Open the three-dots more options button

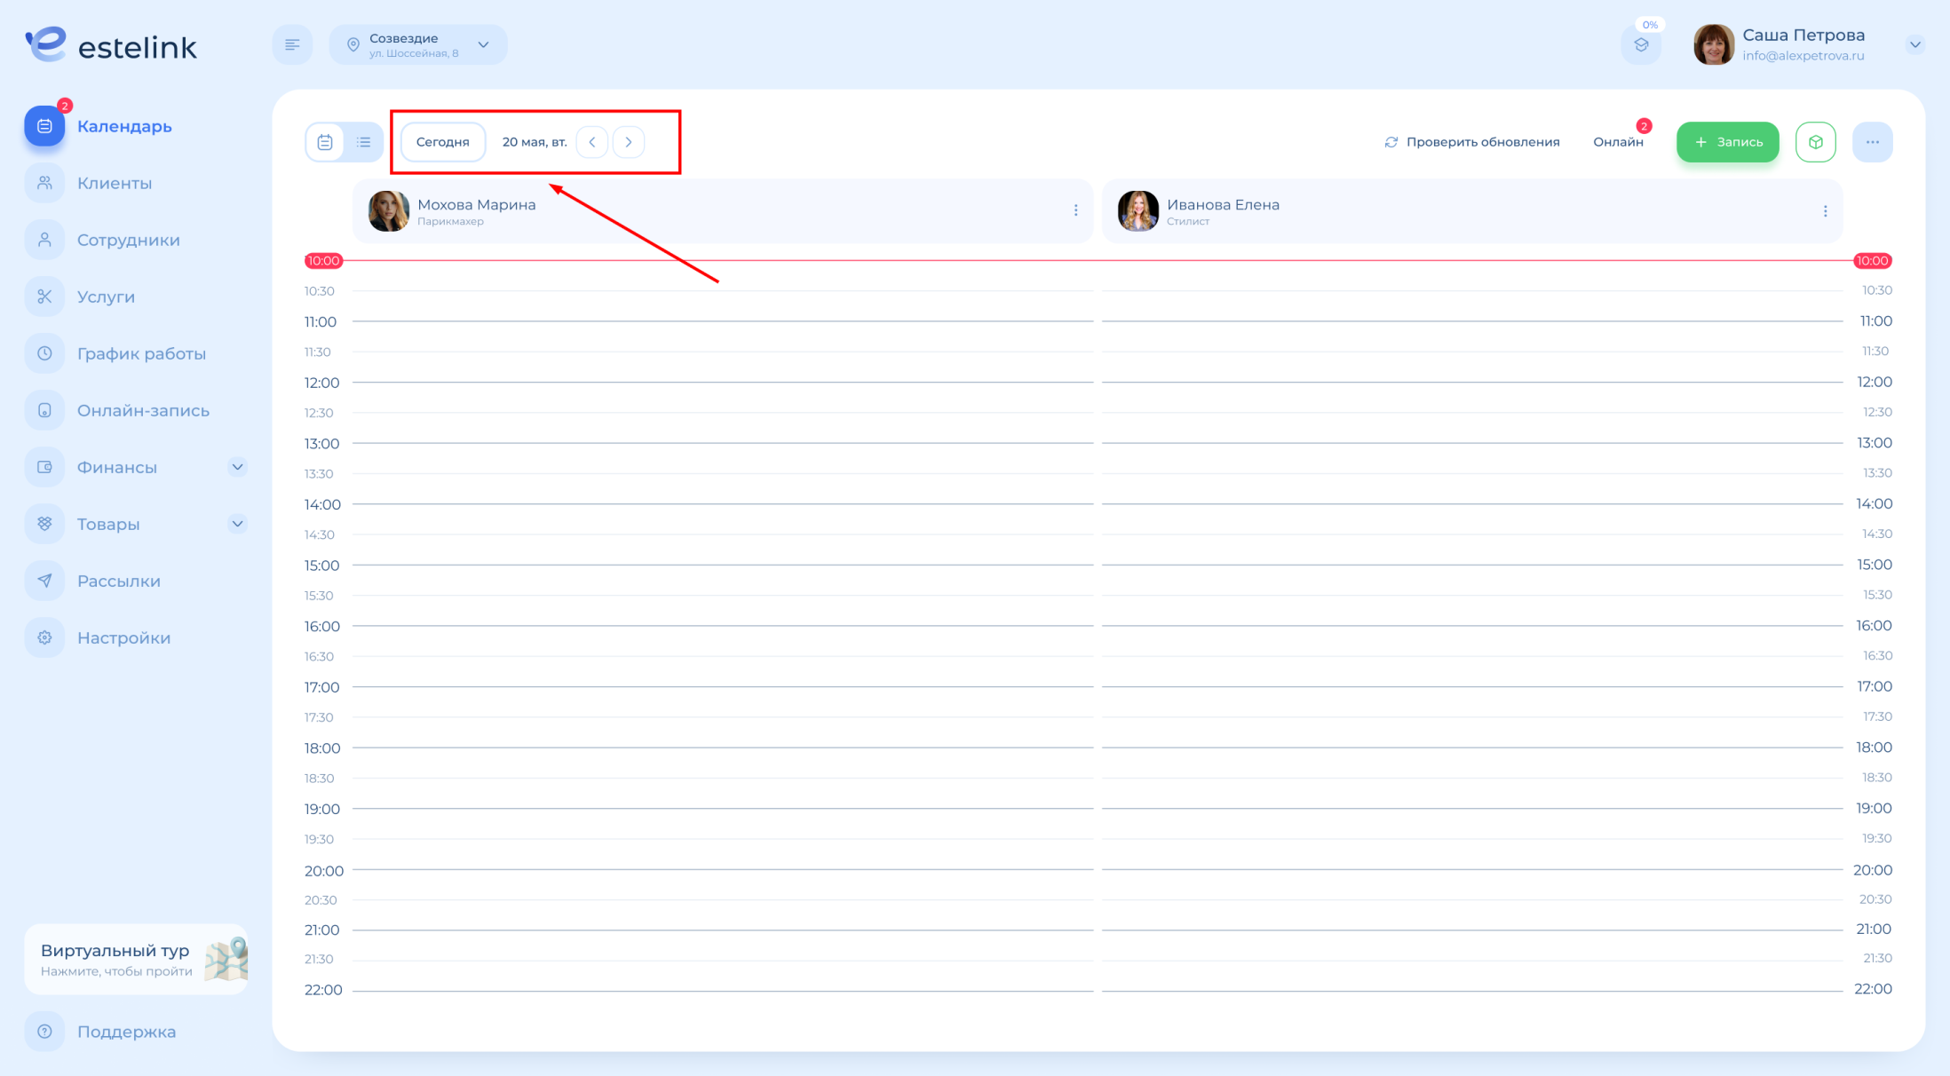point(1873,142)
